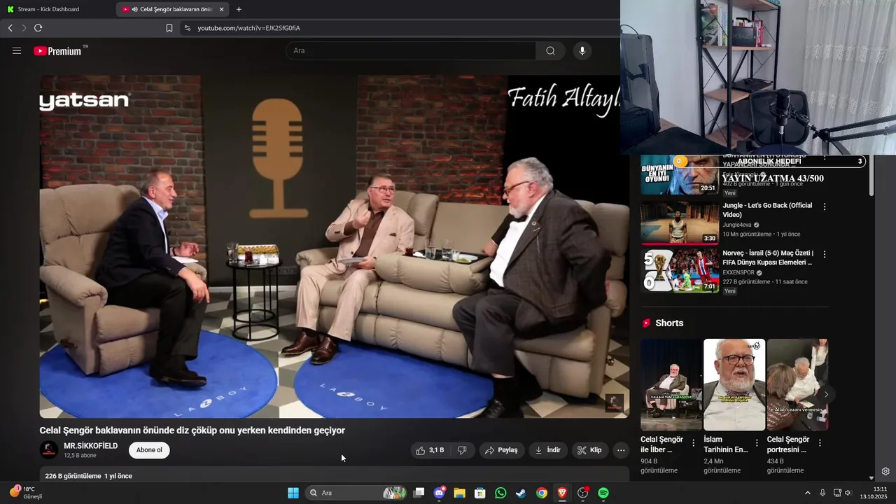This screenshot has width=896, height=504.
Task: Open Norveç - İsrail (5-0) Maç Özeti title
Action: [x=768, y=258]
